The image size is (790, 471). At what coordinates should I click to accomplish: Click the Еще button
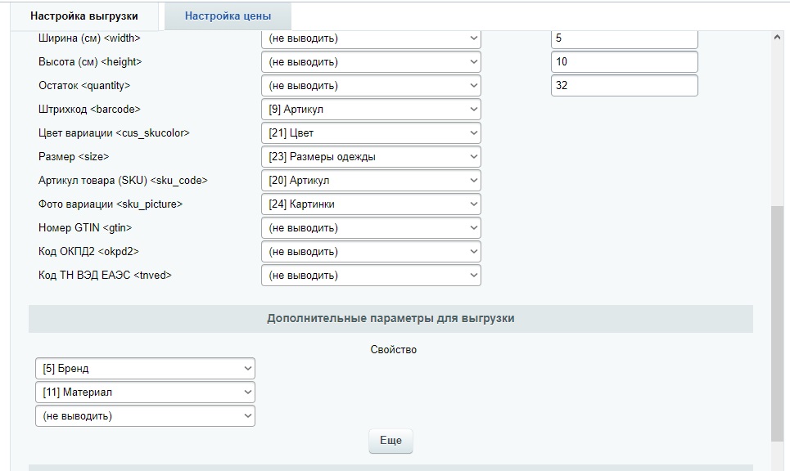point(390,441)
